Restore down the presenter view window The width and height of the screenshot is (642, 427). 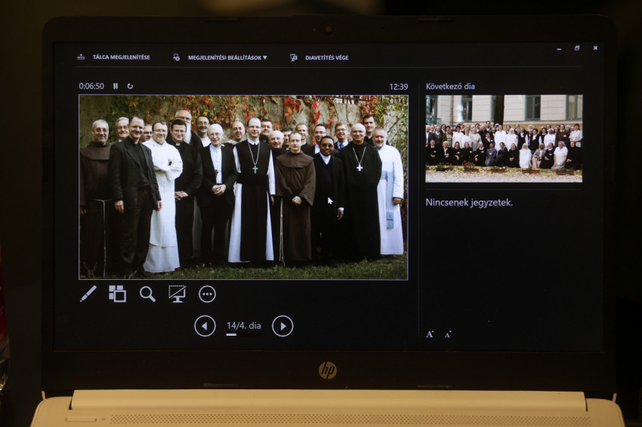pos(577,48)
